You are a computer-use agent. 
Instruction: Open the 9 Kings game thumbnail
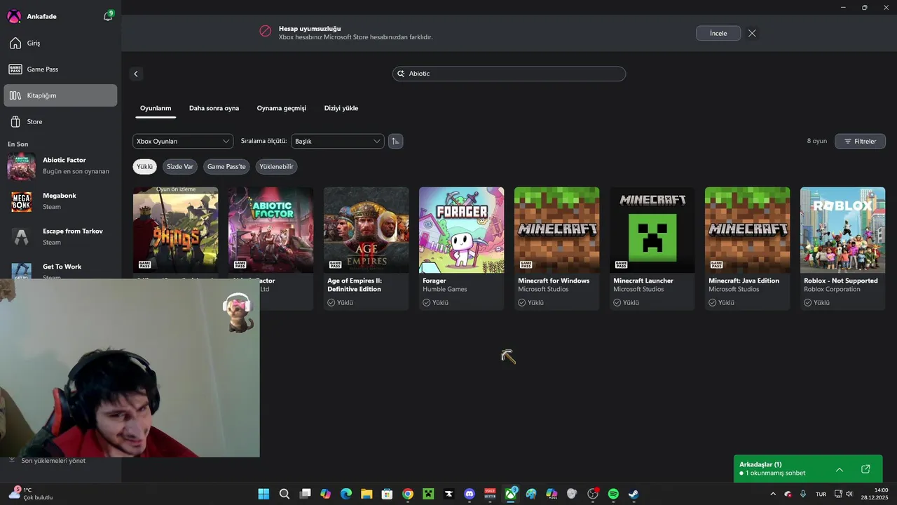pos(175,230)
